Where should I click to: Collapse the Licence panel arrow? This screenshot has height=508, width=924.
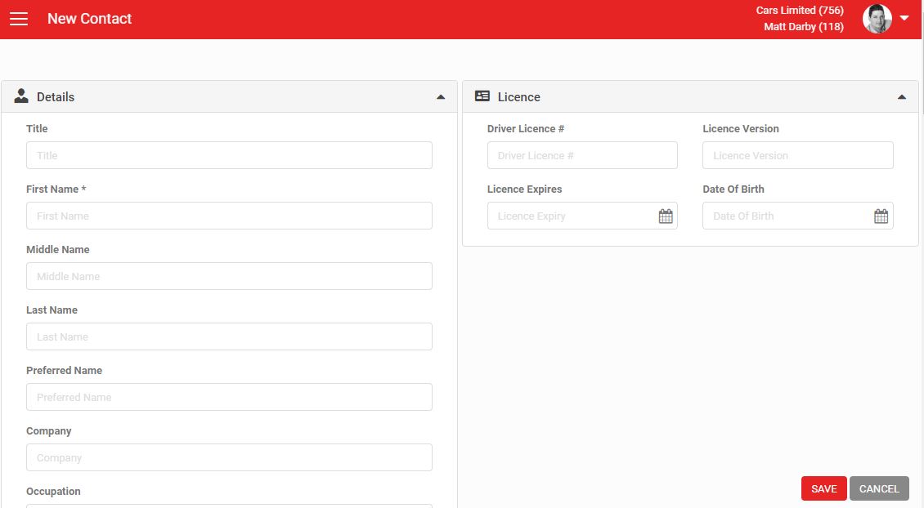[902, 97]
